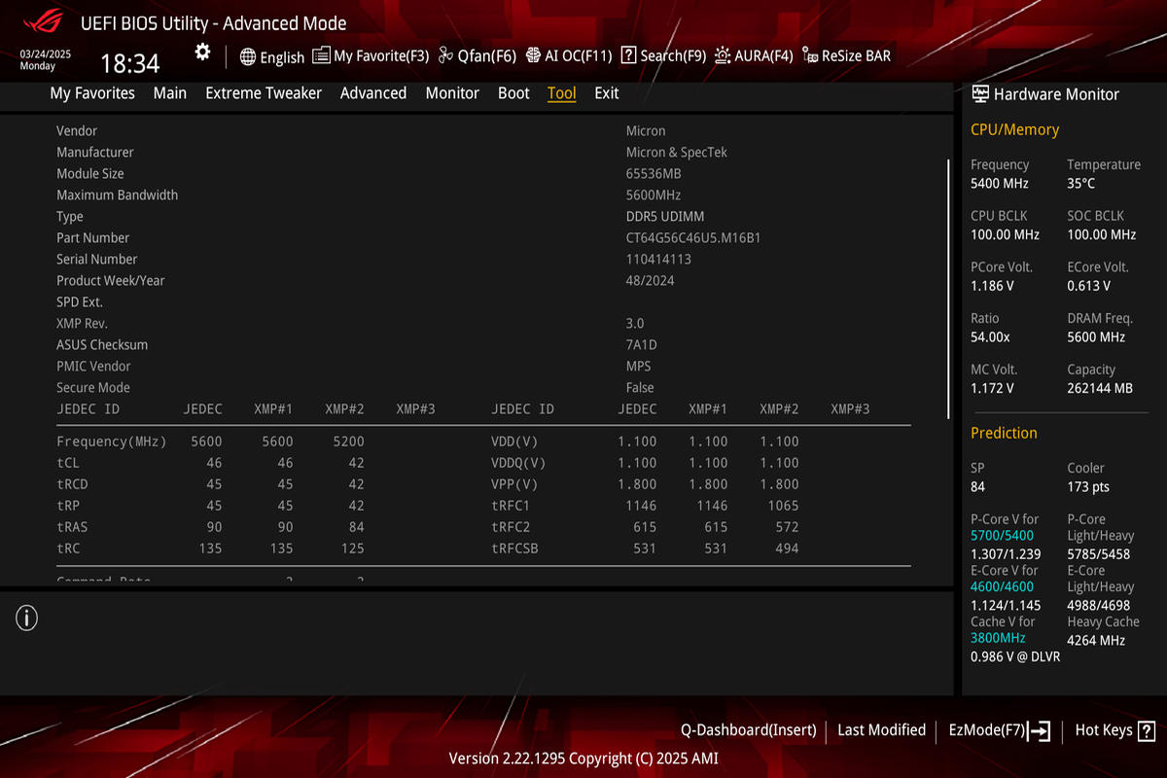Image resolution: width=1167 pixels, height=778 pixels.
Task: Click the CT64G56C46U5.M16B1 part number value
Action: point(693,237)
